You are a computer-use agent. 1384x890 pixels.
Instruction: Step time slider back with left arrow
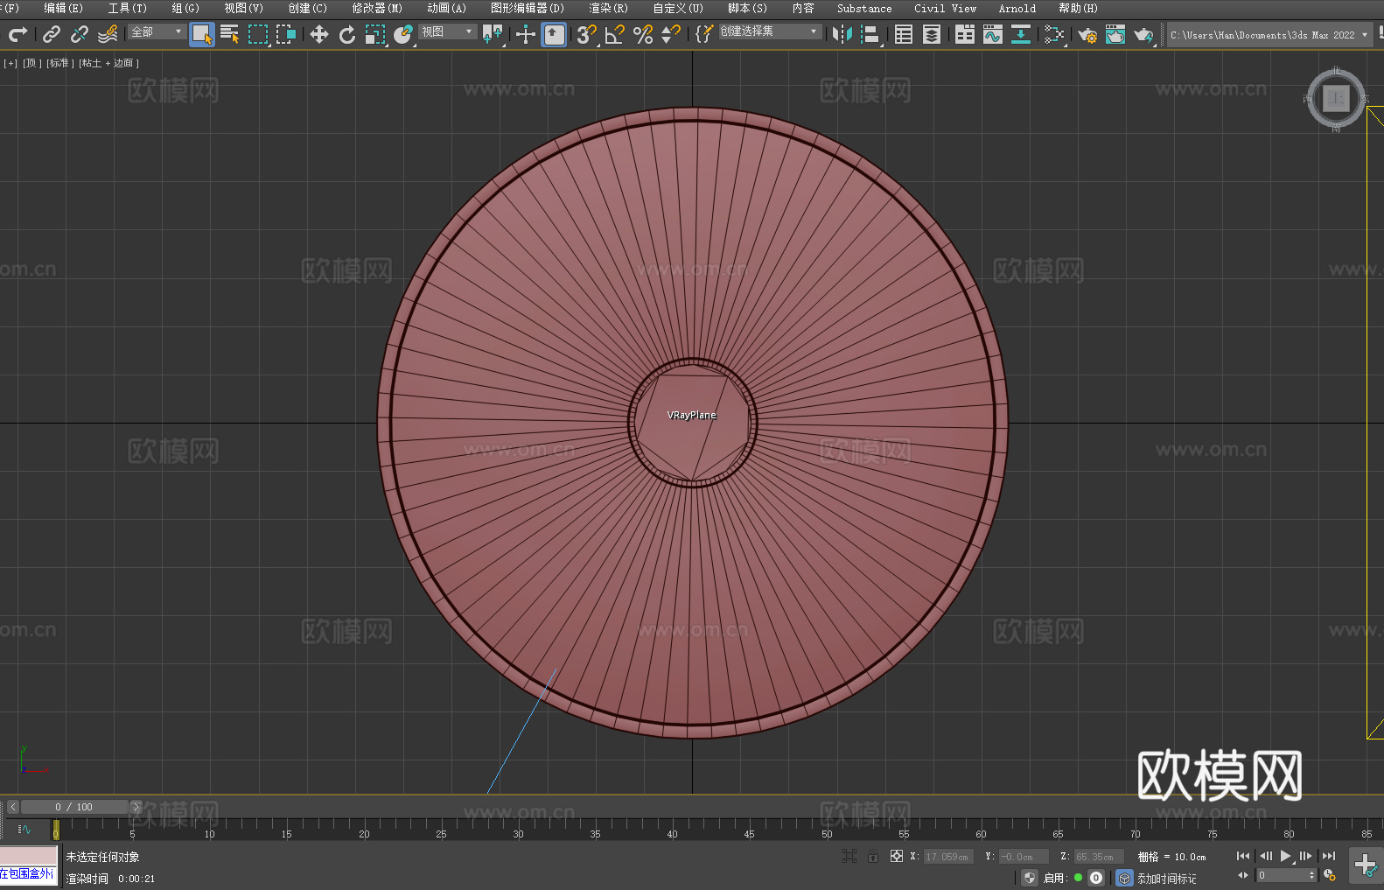pos(13,807)
